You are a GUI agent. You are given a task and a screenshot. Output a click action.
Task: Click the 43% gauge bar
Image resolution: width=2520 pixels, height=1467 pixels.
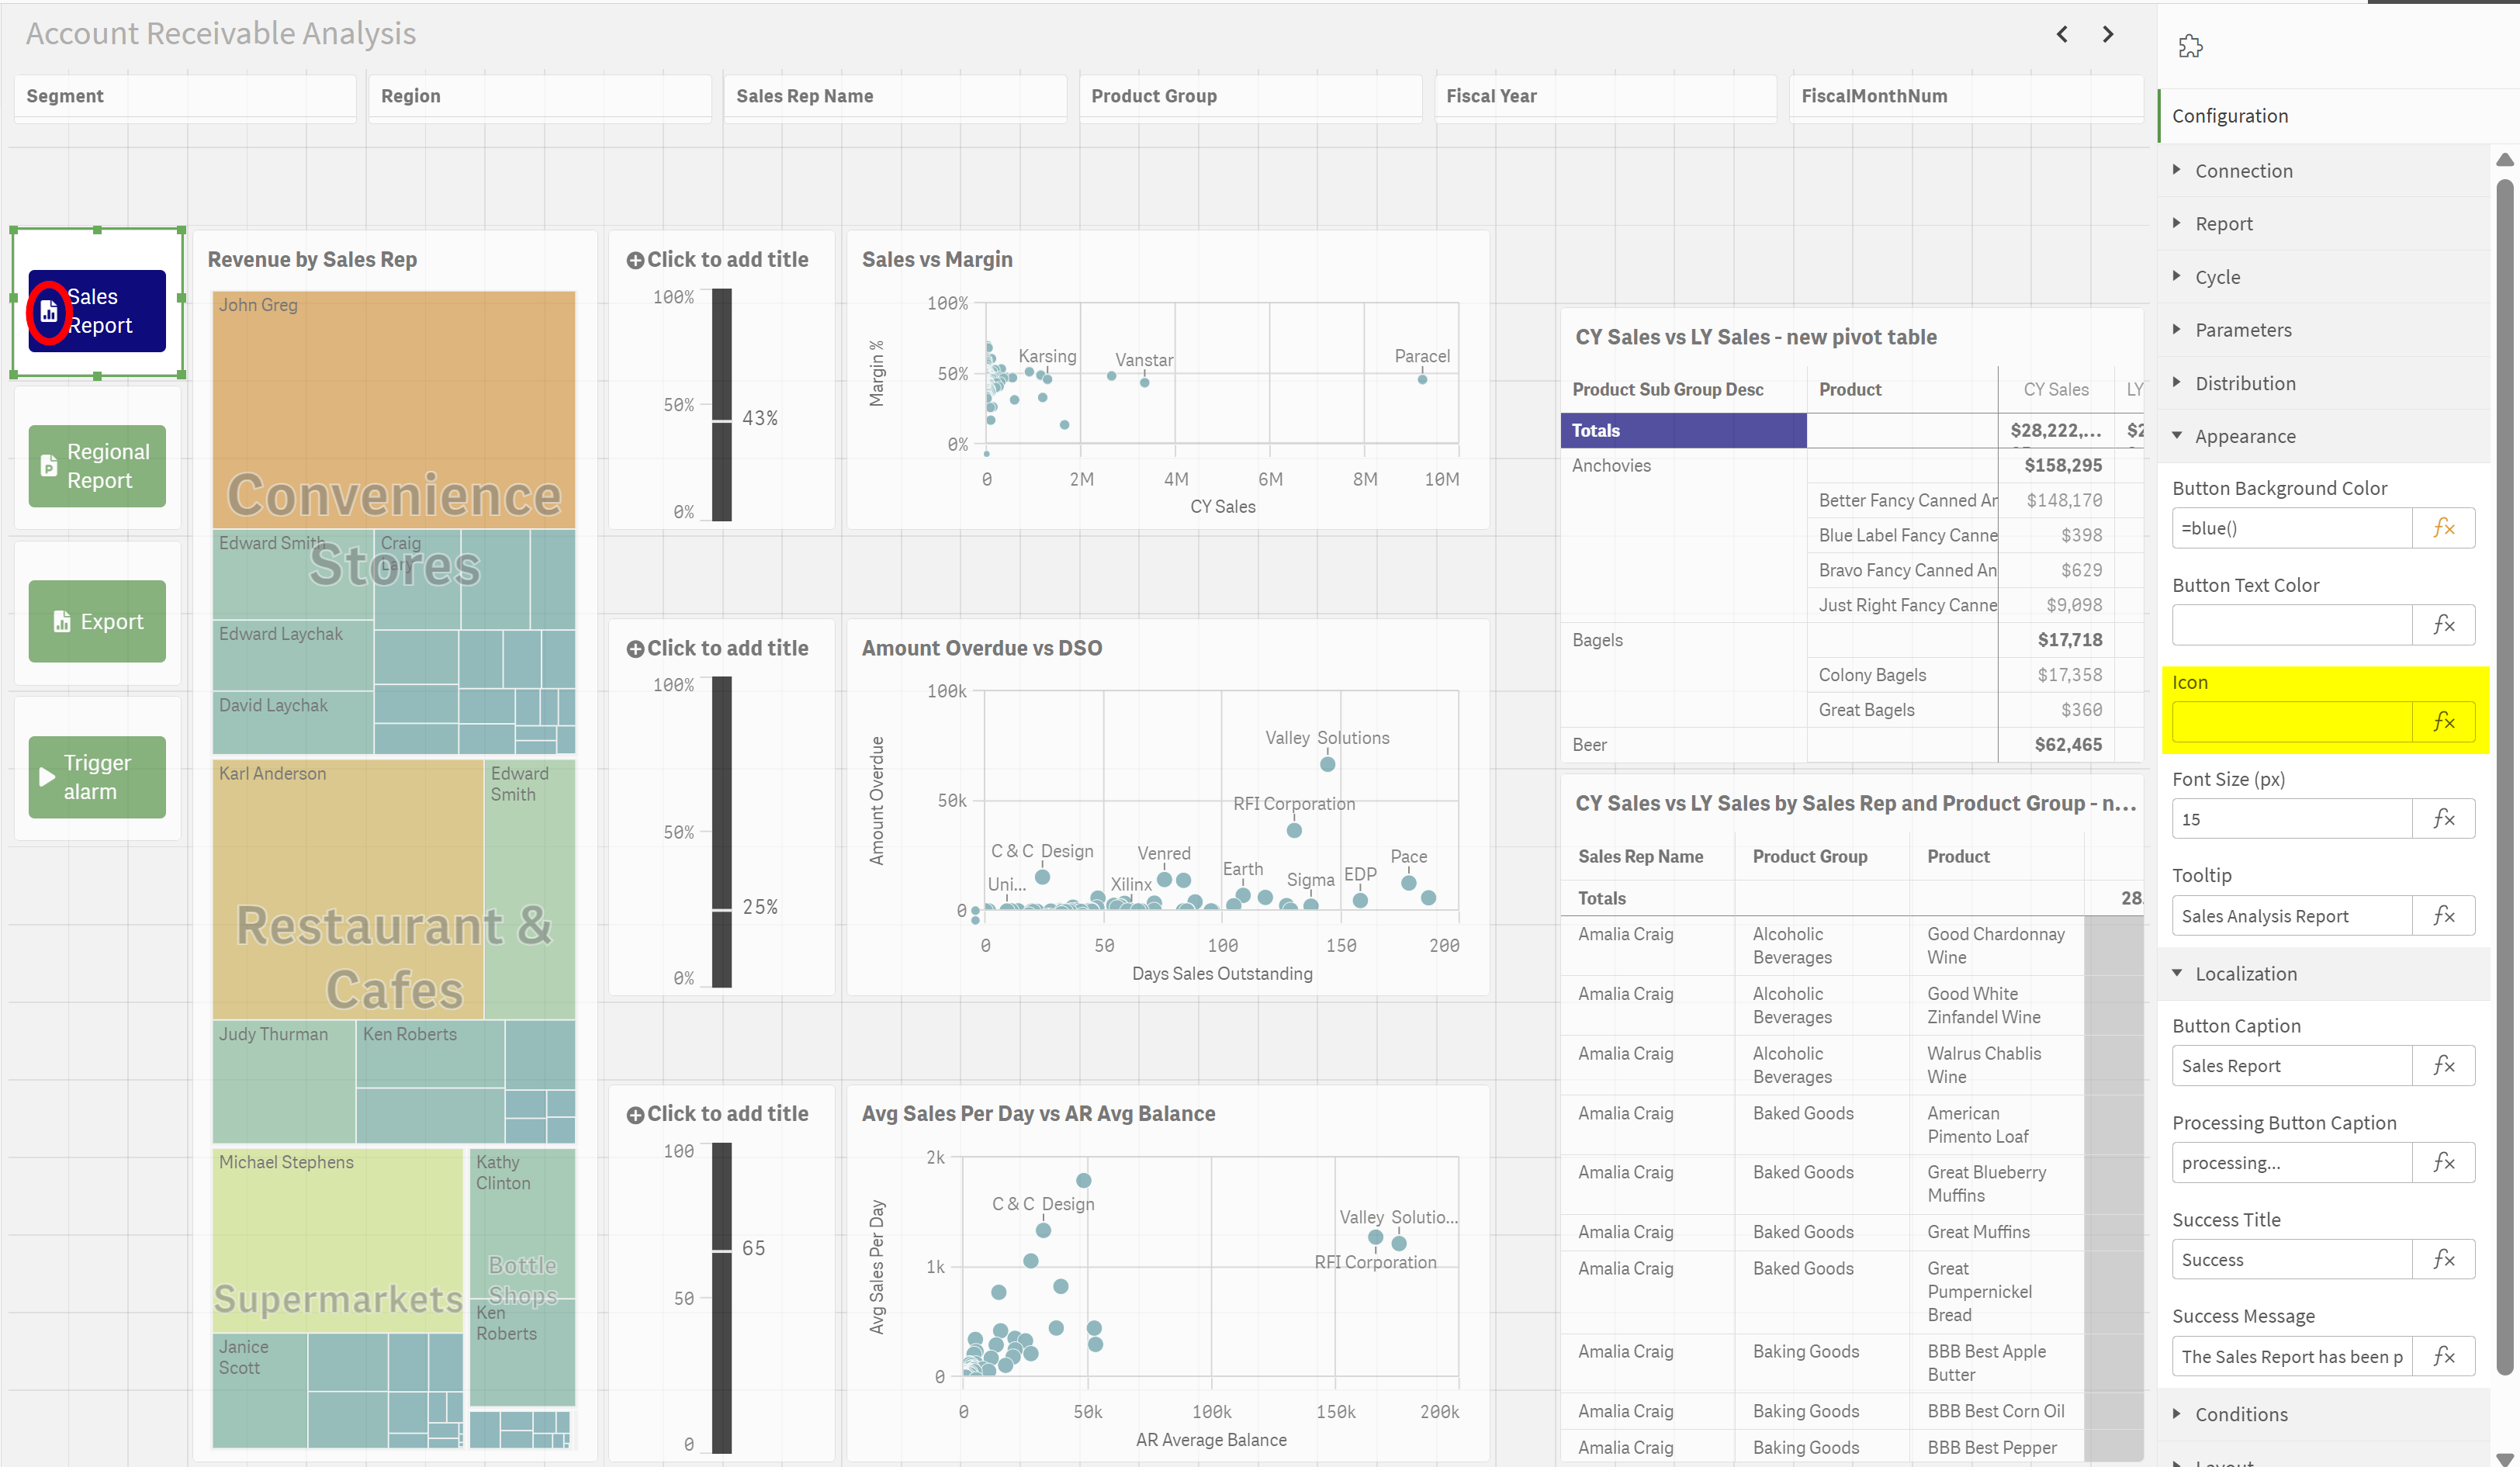pos(722,405)
